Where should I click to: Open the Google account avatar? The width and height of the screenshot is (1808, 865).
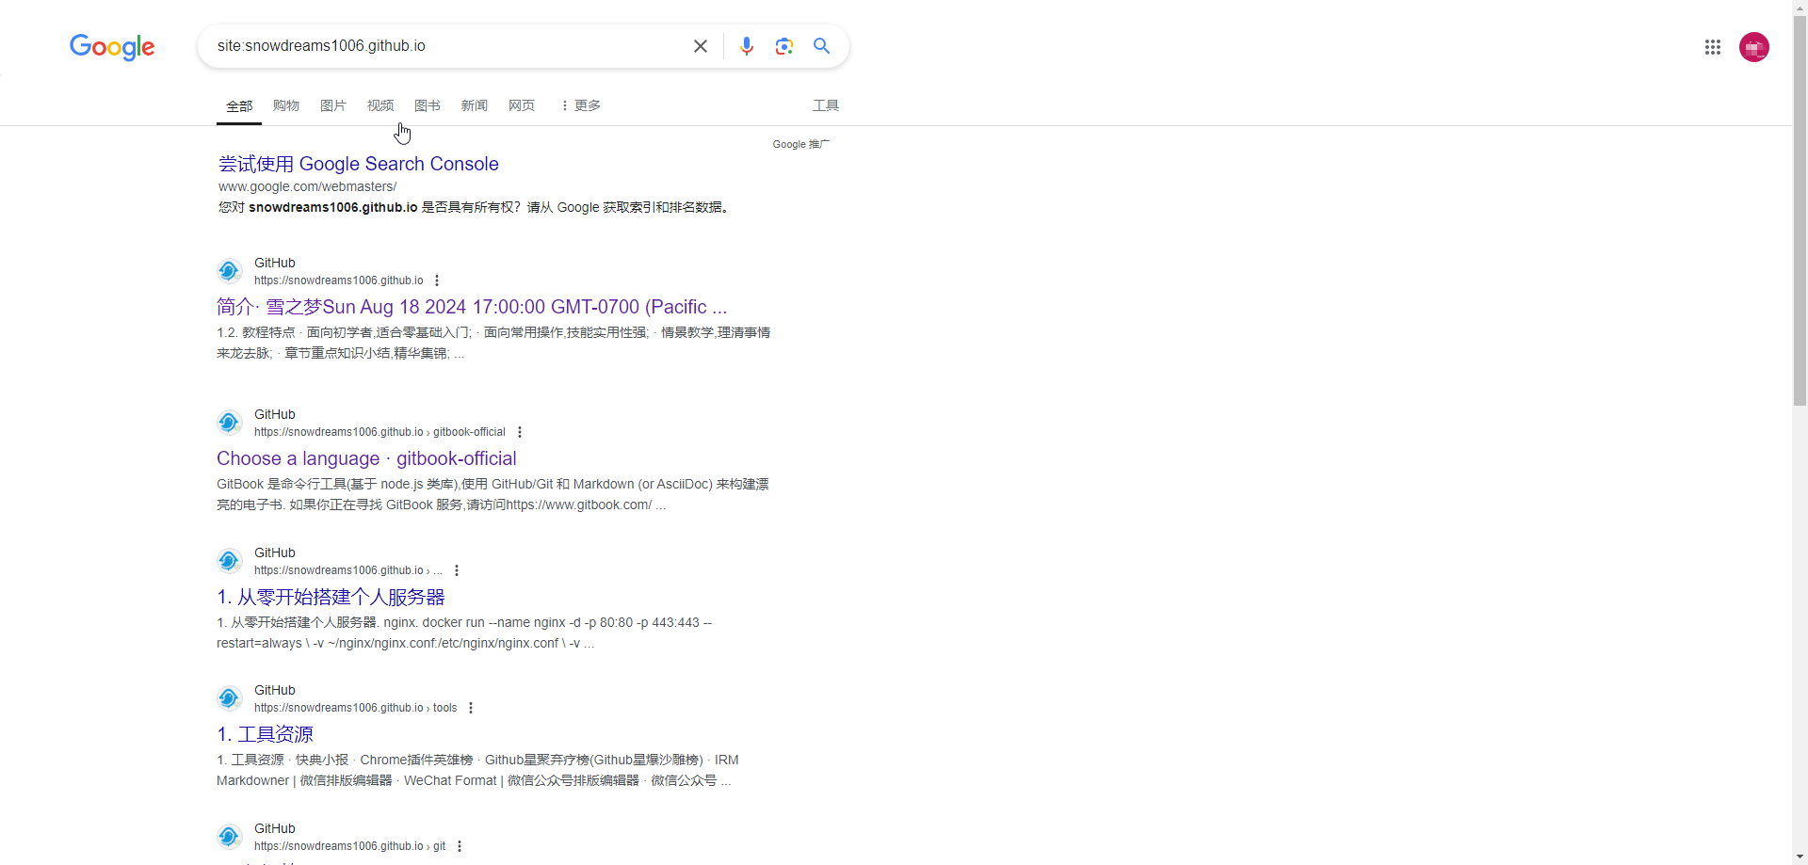tap(1753, 47)
